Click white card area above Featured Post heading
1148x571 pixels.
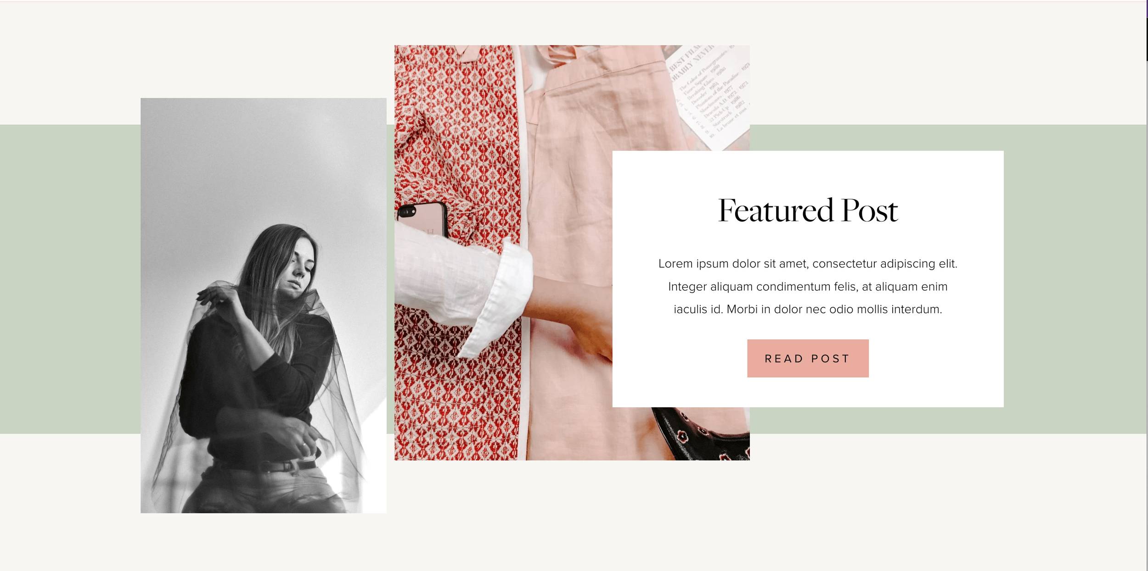[808, 172]
